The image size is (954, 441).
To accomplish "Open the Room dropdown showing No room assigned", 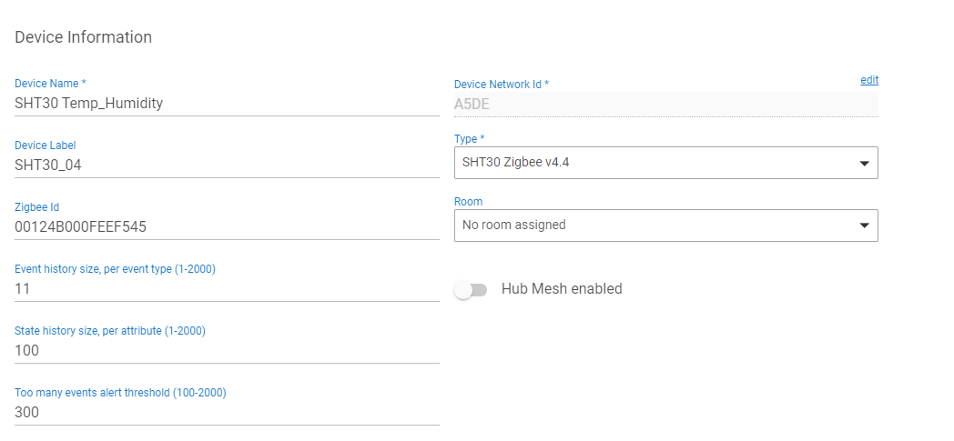I will [x=655, y=225].
